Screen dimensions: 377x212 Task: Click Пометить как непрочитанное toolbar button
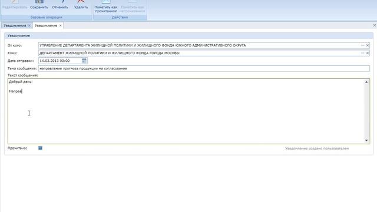pyautogui.click(x=132, y=6)
